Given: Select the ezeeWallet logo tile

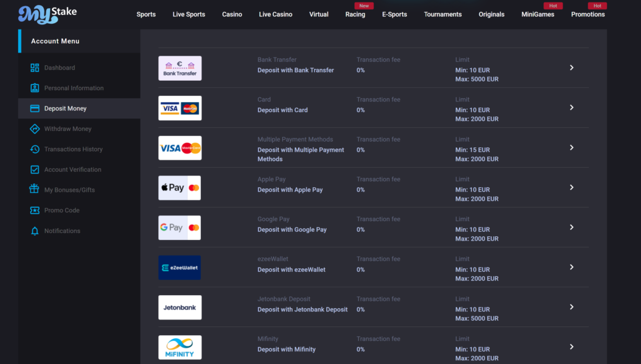Looking at the screenshot, I should 180,268.
